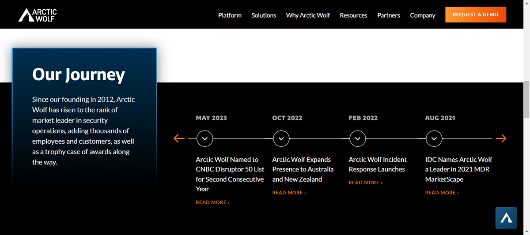
Task: Open the Solutions menu
Action: (x=264, y=15)
